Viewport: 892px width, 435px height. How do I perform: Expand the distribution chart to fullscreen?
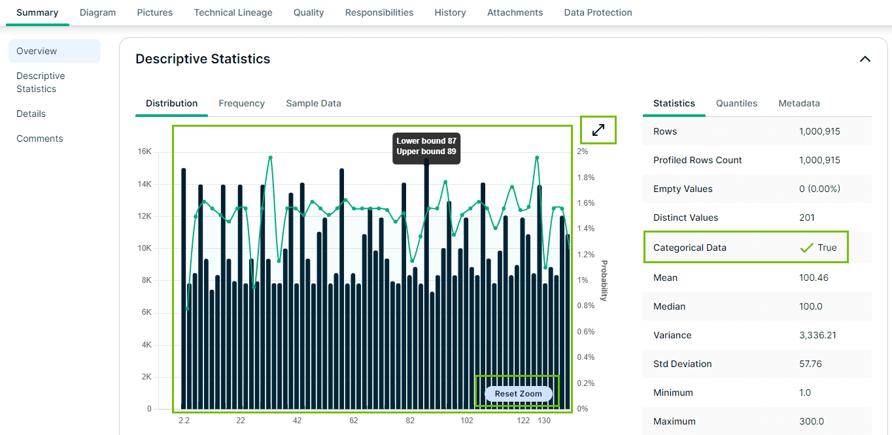(x=598, y=129)
